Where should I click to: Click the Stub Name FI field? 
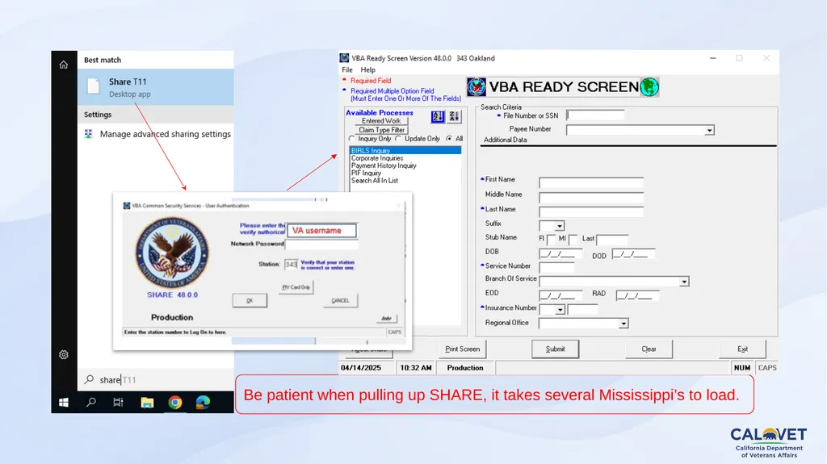click(551, 240)
